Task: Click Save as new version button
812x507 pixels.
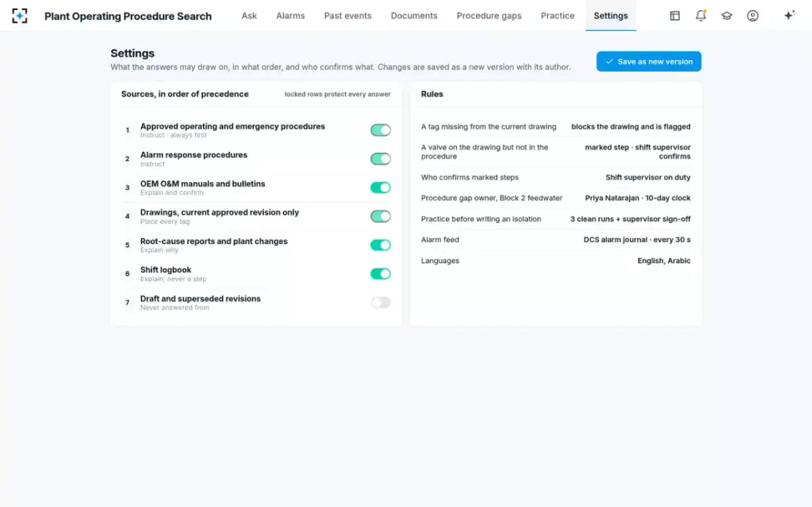Action: pyautogui.click(x=649, y=62)
